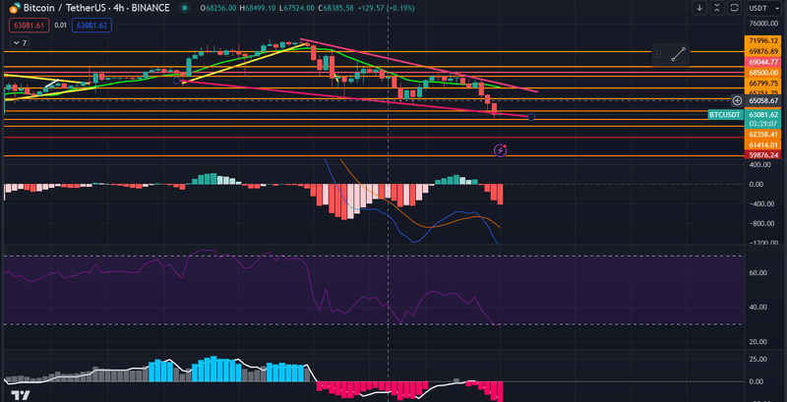Click the TradingView logo in the corner

pyautogui.click(x=21, y=395)
